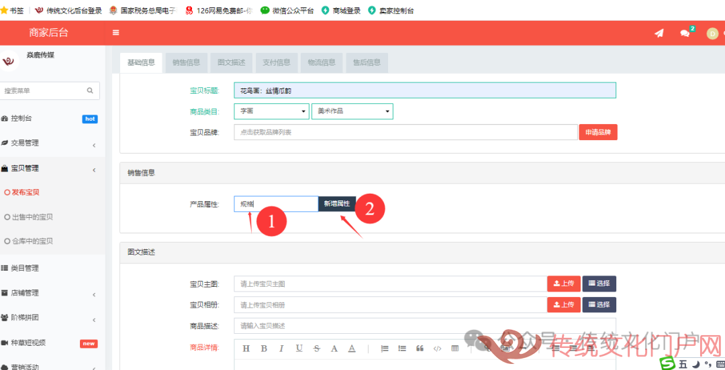Click the 焱鹿传媒 shop name
725x370 pixels.
pos(41,56)
